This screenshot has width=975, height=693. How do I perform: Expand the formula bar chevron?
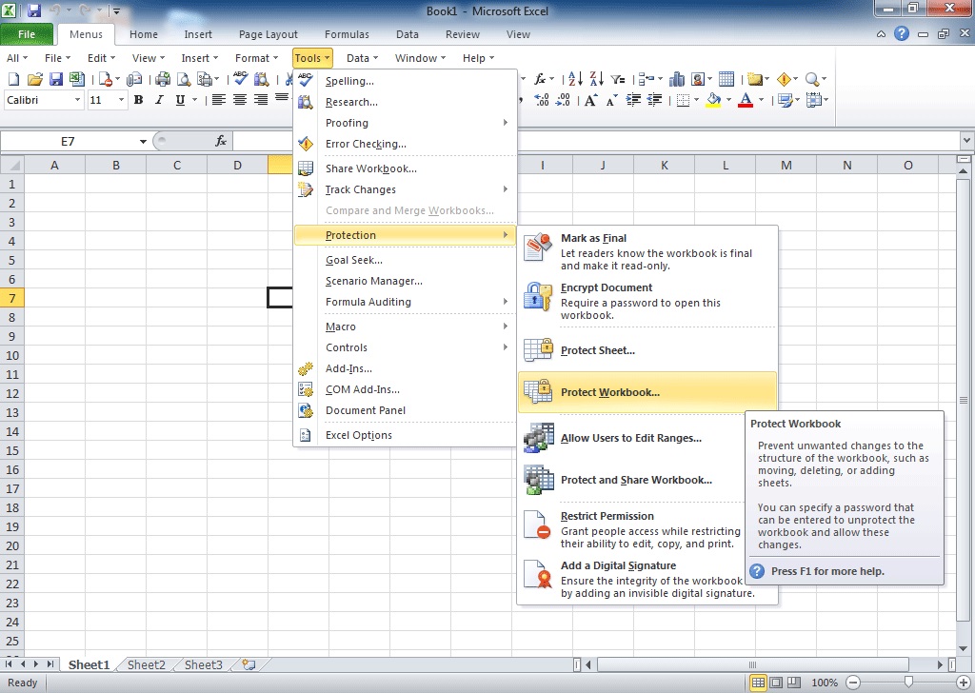point(965,141)
